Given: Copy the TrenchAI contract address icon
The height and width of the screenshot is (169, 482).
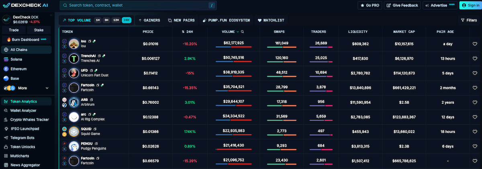Looking at the screenshot, I should (x=99, y=56).
